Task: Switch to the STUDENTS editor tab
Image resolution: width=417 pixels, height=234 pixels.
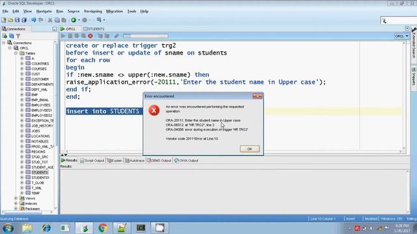Action: click(x=94, y=29)
